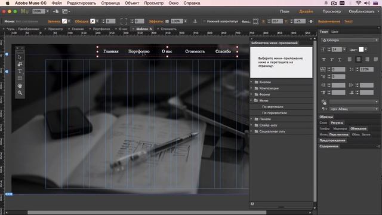
Task: Open the fill color dropdown arrow
Action: click(x=69, y=21)
